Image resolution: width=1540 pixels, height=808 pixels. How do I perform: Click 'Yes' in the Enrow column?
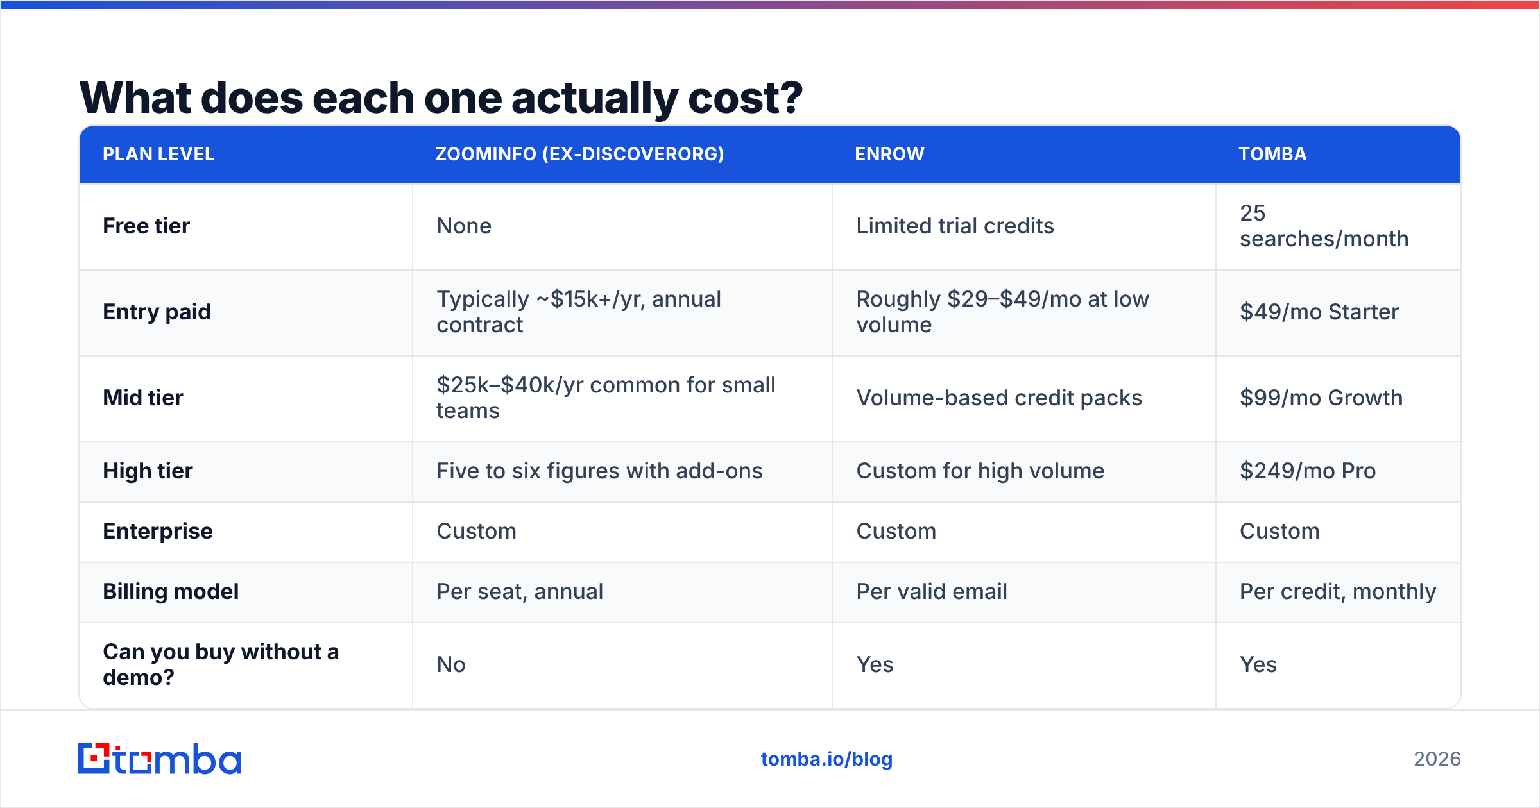point(875,664)
